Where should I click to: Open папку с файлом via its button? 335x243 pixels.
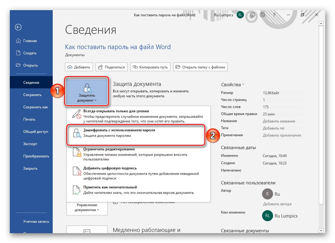point(200,67)
